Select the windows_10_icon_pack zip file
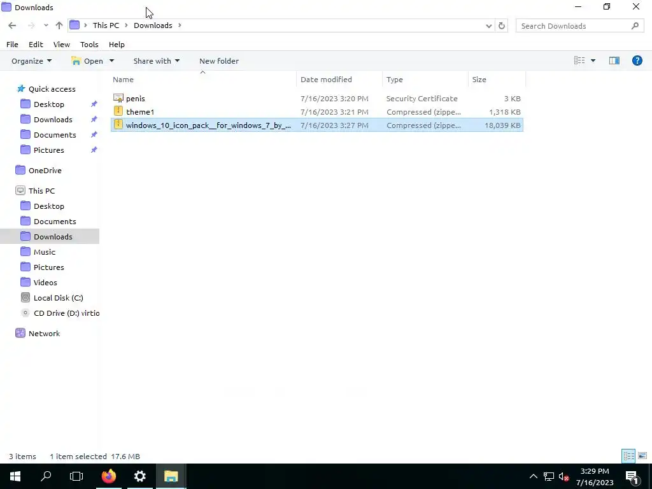Image resolution: width=652 pixels, height=489 pixels. [x=317, y=125]
